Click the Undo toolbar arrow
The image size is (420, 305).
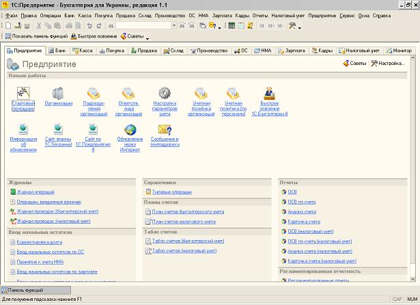coord(89,26)
